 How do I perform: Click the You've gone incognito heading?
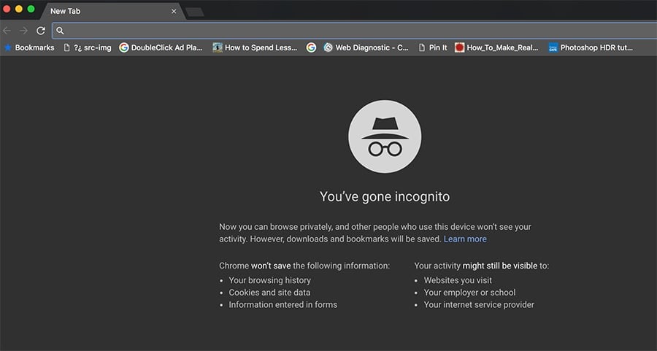(x=385, y=197)
